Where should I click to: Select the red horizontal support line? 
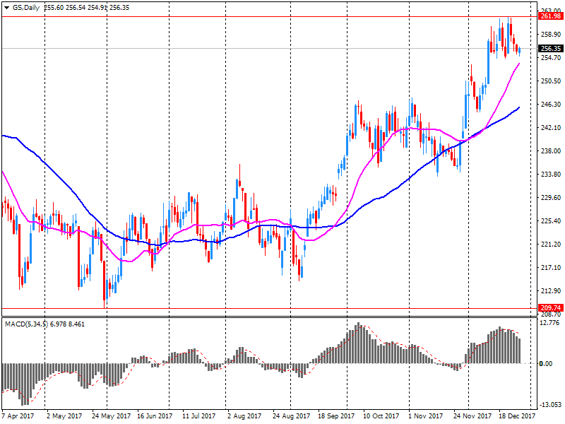coord(268,308)
